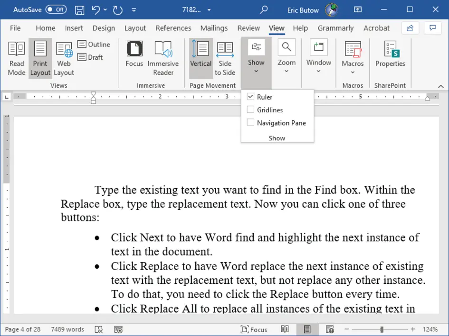The width and height of the screenshot is (449, 336).
Task: Click the Redo icon
Action: (x=118, y=10)
